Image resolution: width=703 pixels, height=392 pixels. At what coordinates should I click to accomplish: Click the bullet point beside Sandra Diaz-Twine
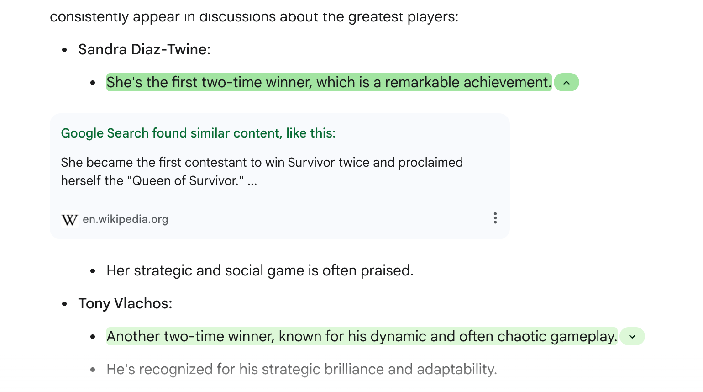click(x=65, y=50)
